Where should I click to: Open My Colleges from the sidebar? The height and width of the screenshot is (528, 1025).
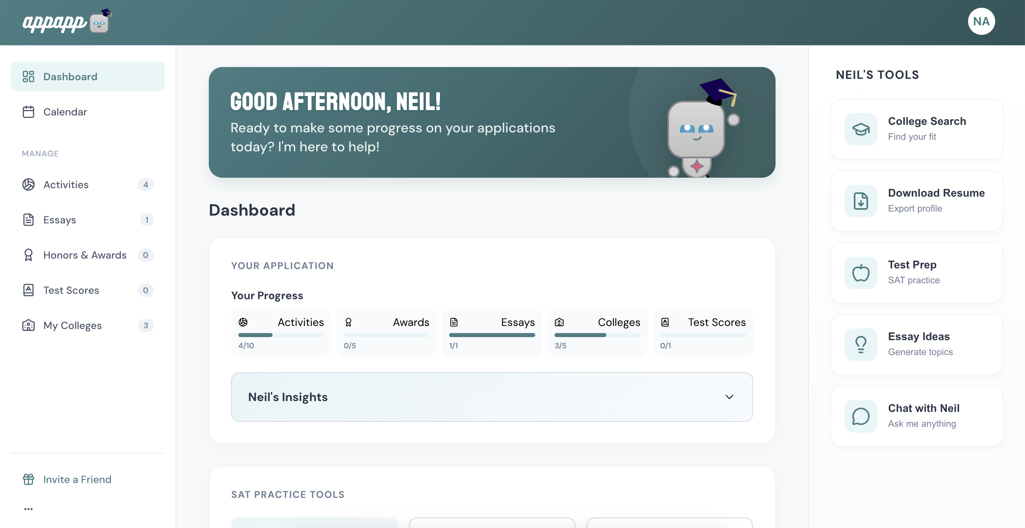87,325
